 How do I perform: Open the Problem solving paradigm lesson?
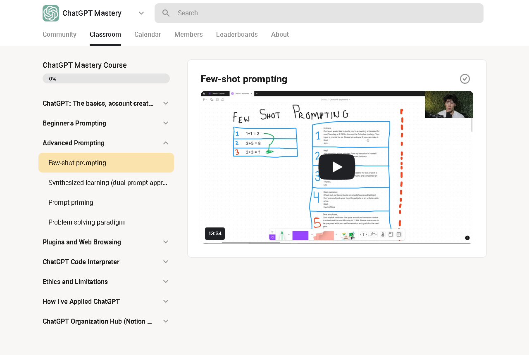coord(106,222)
